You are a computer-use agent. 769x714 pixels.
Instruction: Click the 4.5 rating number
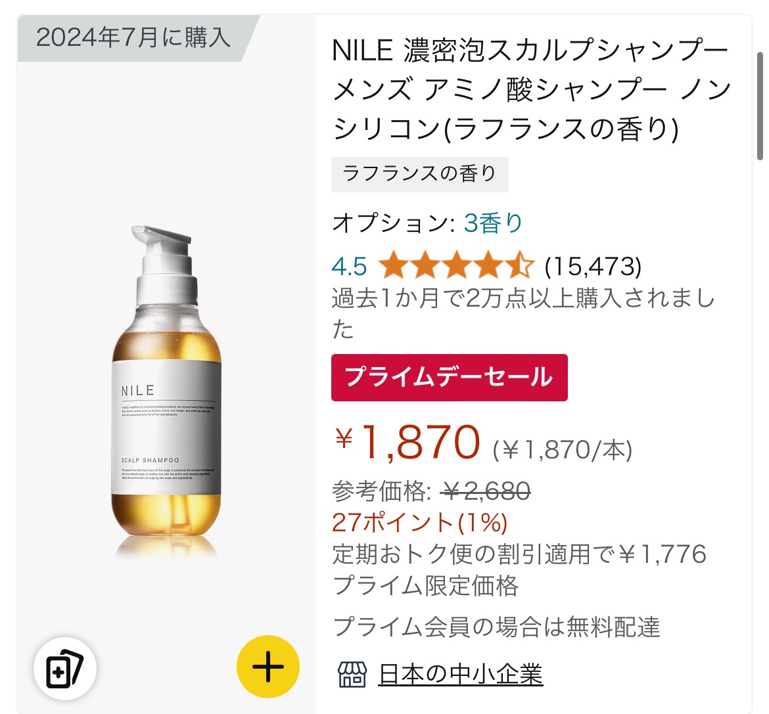349,267
